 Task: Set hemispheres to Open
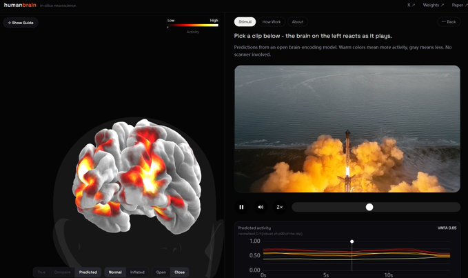click(161, 272)
